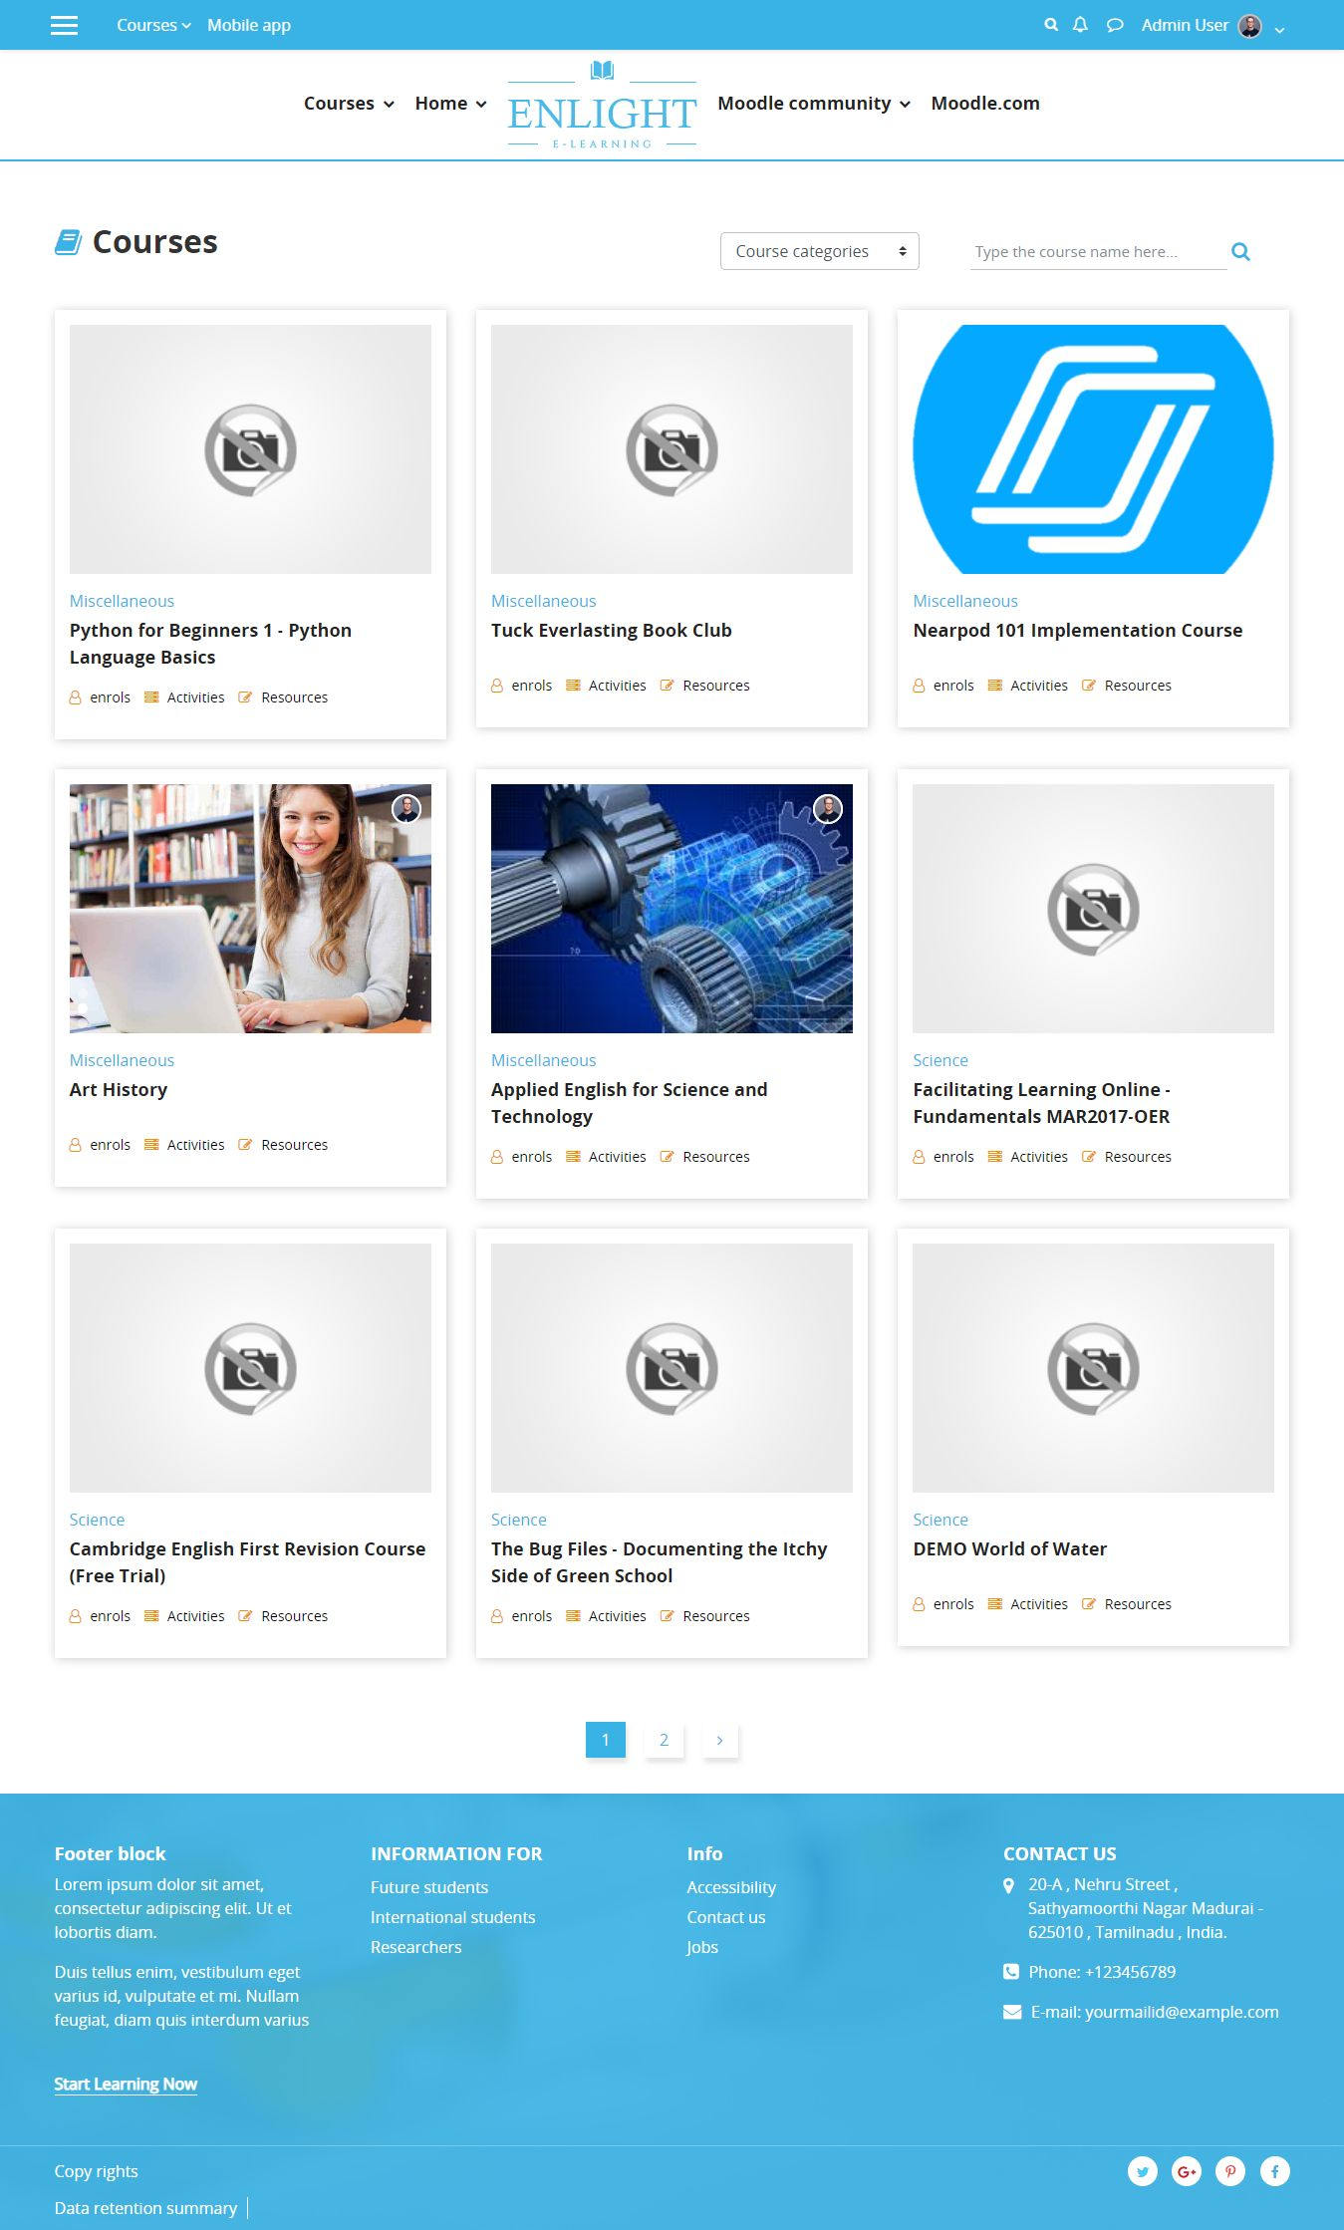
Task: Open the Researchers footer link
Action: (415, 1947)
